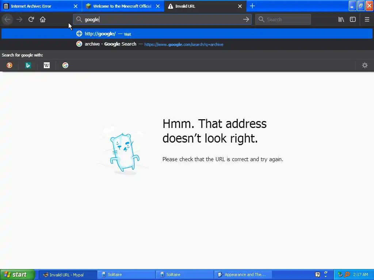Image resolution: width=374 pixels, height=280 pixels.
Task: Choose archive - Google Search suggestion
Action: pos(187,44)
